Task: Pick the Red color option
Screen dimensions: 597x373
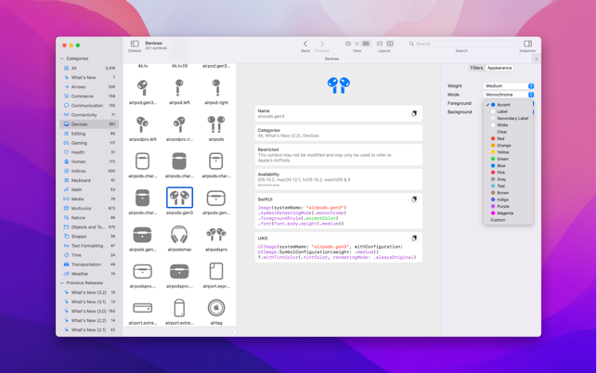Action: (508, 138)
